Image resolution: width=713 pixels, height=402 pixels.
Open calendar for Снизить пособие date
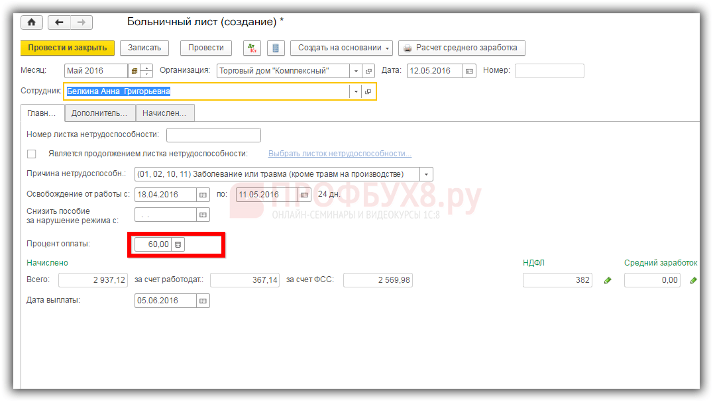[x=203, y=215]
